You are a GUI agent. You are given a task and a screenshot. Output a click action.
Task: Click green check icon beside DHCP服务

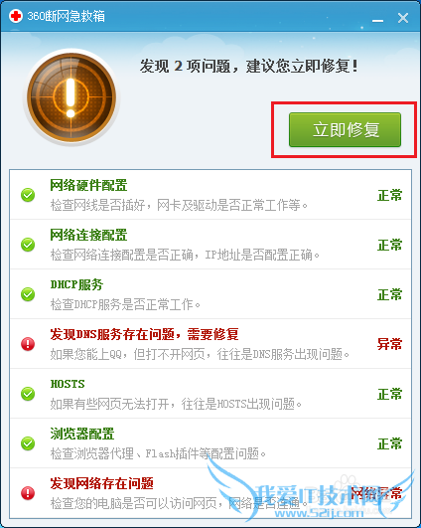tap(28, 294)
